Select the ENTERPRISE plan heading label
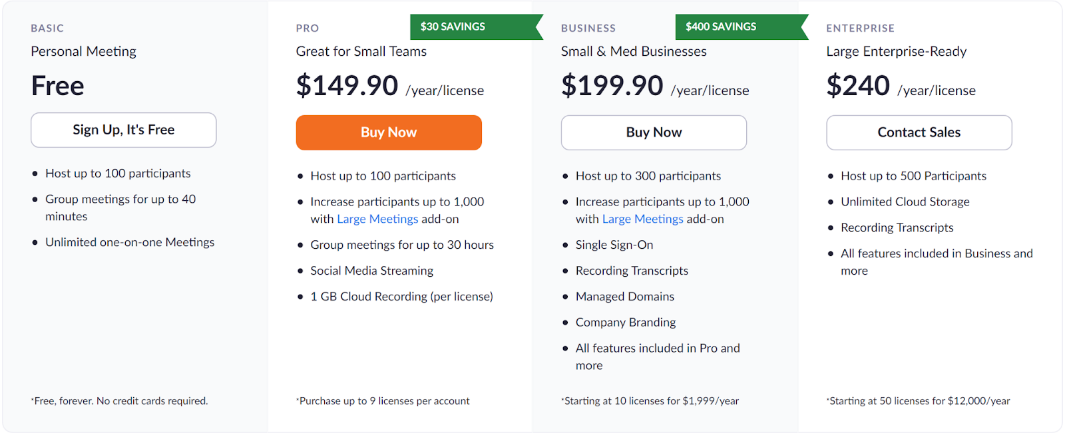 tap(860, 28)
